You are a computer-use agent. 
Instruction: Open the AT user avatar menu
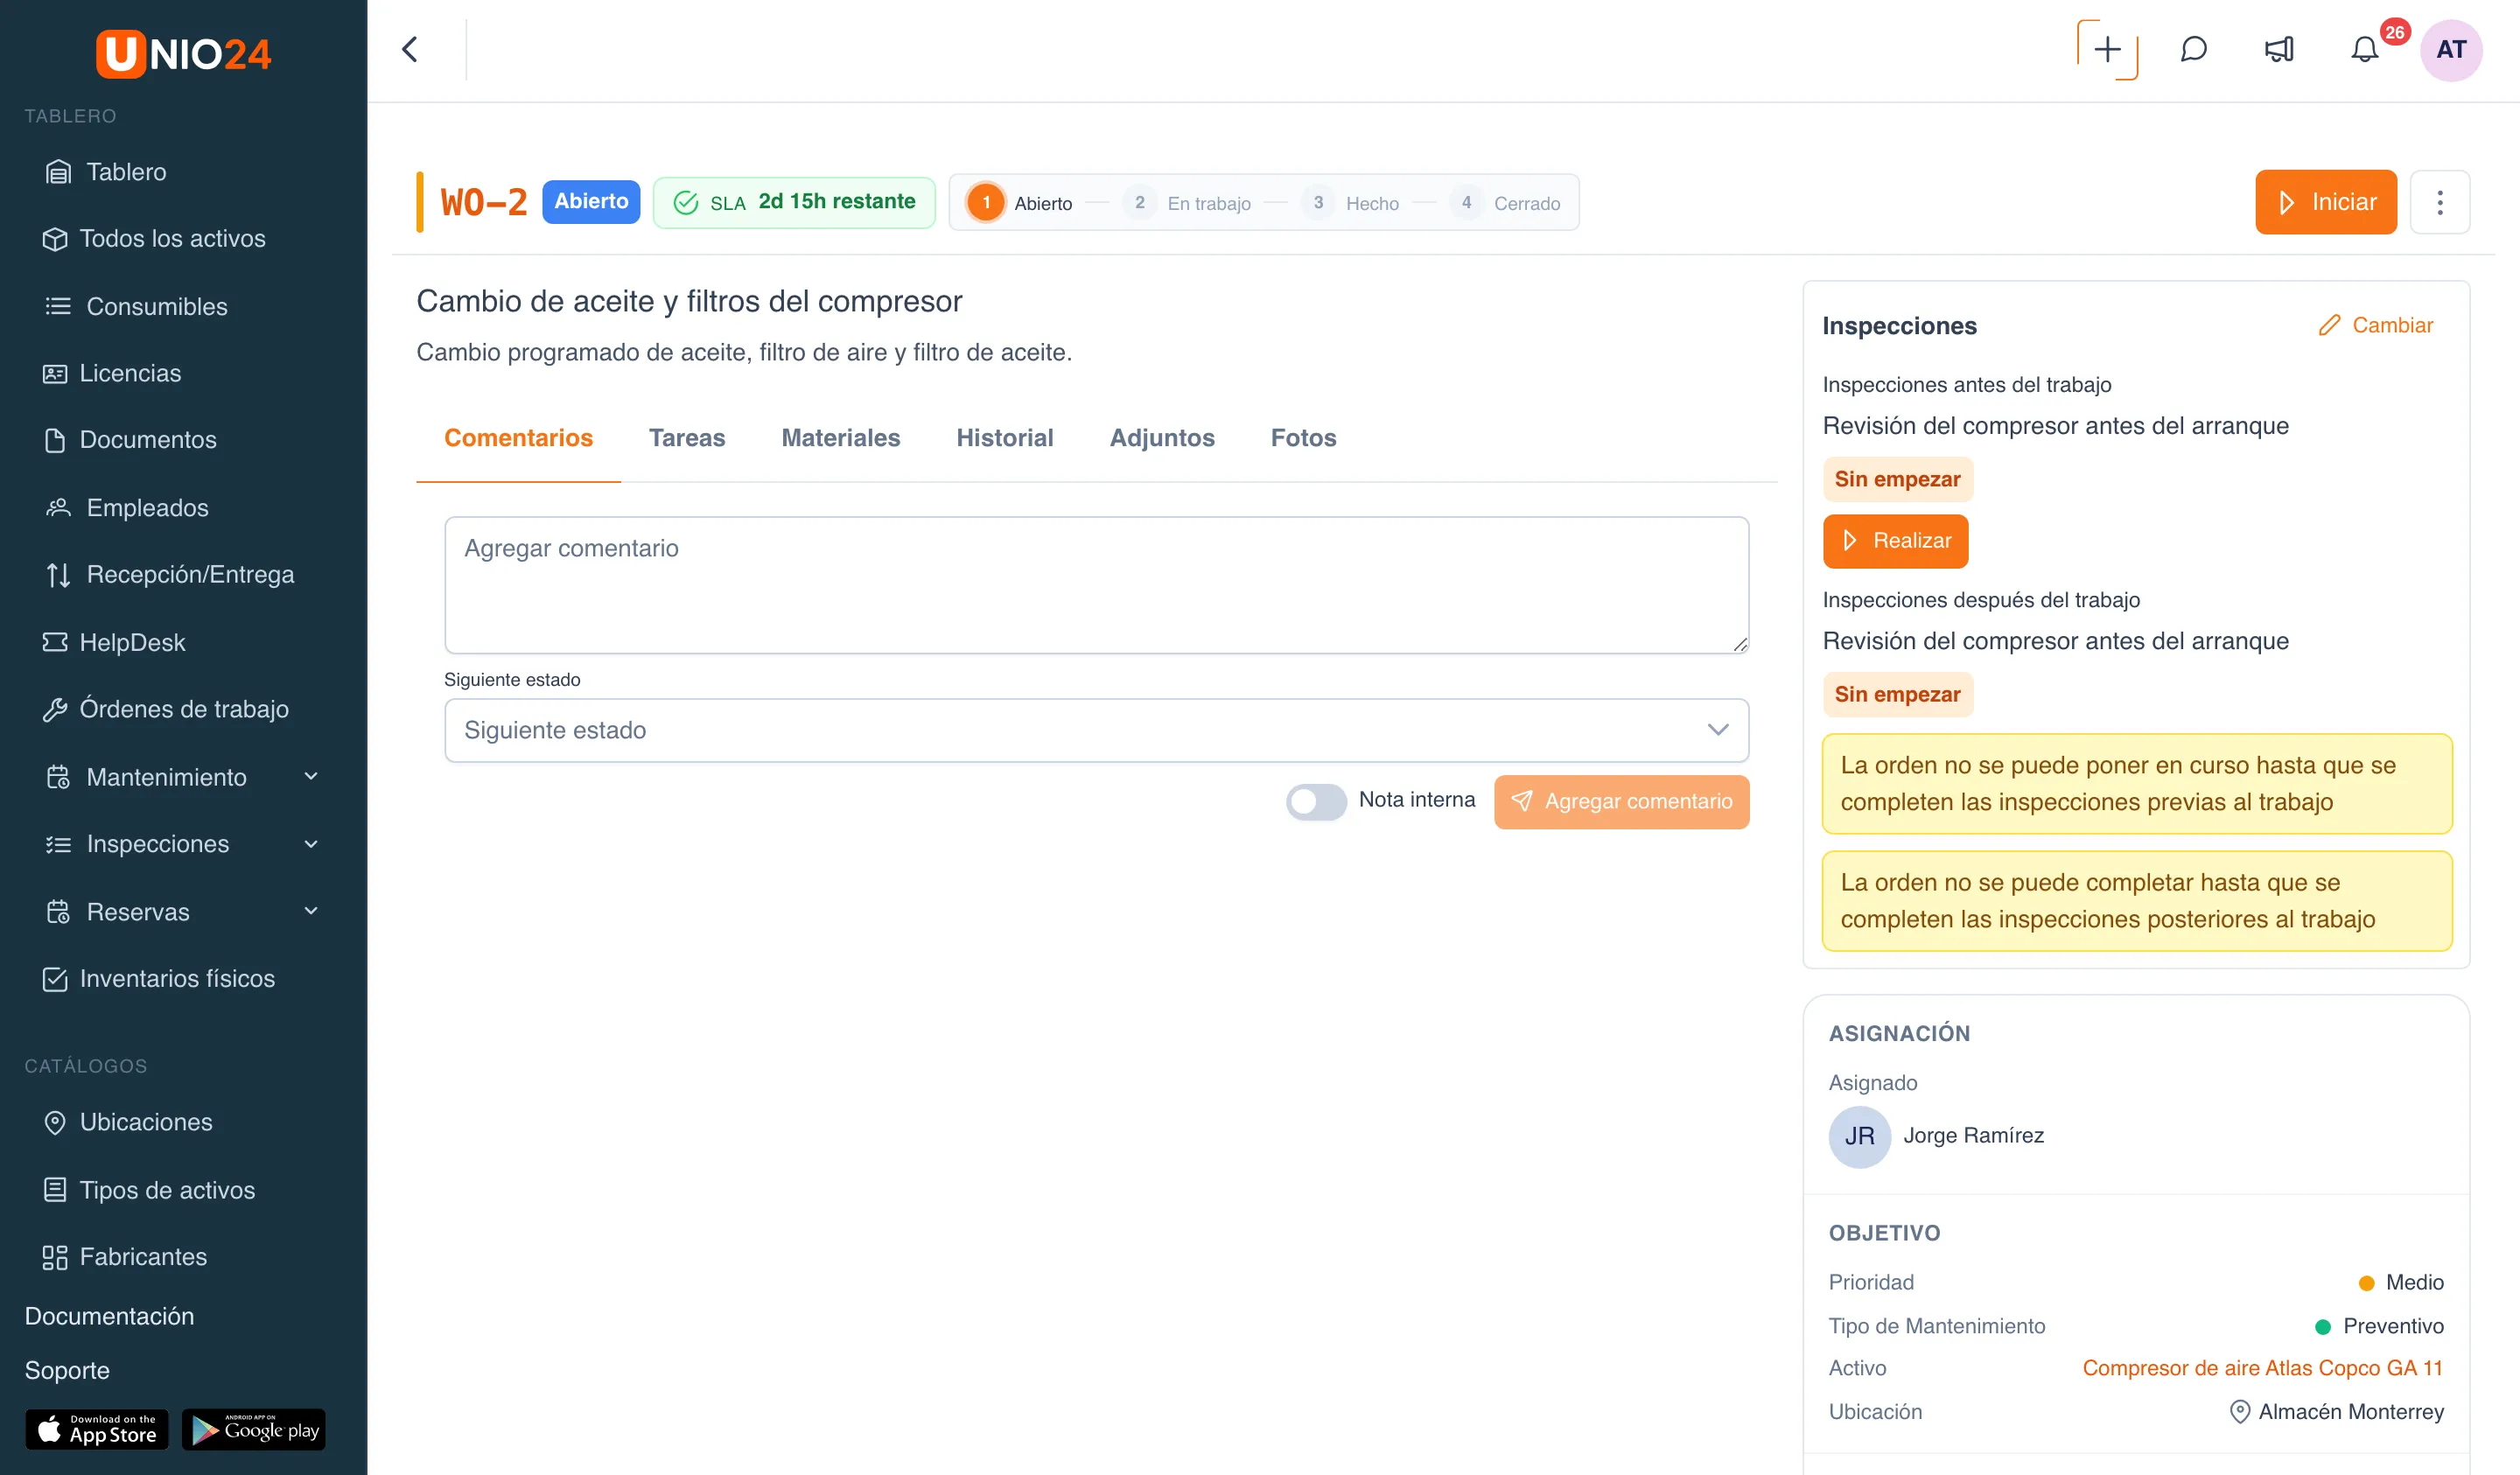(2451, 49)
